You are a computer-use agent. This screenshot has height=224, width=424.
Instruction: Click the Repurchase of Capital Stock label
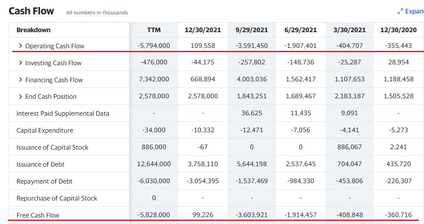(x=57, y=198)
